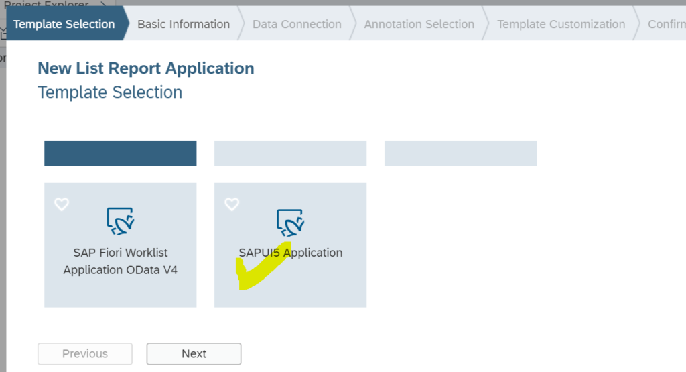Select the rightmost light category bar
This screenshot has height=372, width=686.
click(460, 153)
